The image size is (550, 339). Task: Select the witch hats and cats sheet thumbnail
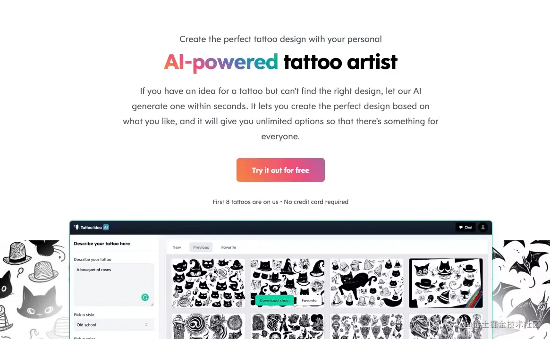288,283
